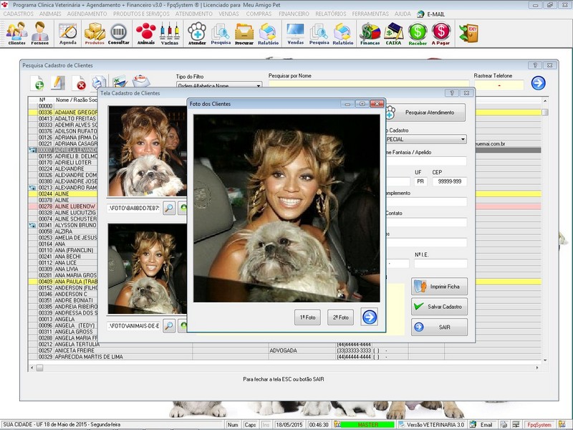Viewport: 573px width, 430px height.
Task: Open the Agenda toolbar icon
Action: [x=68, y=33]
